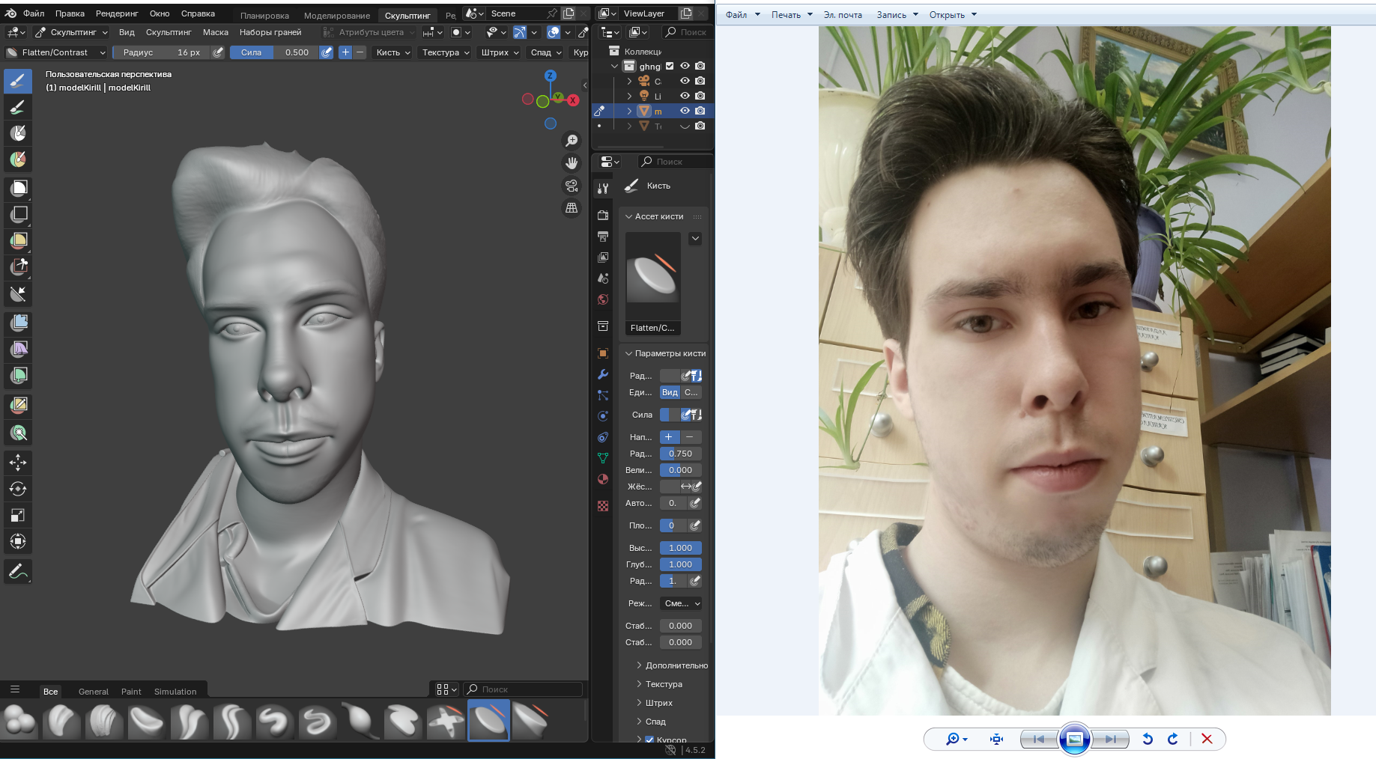Screen dimensions: 1376x759
Task: Uncheck the ghng collection checkbox
Action: coord(670,66)
